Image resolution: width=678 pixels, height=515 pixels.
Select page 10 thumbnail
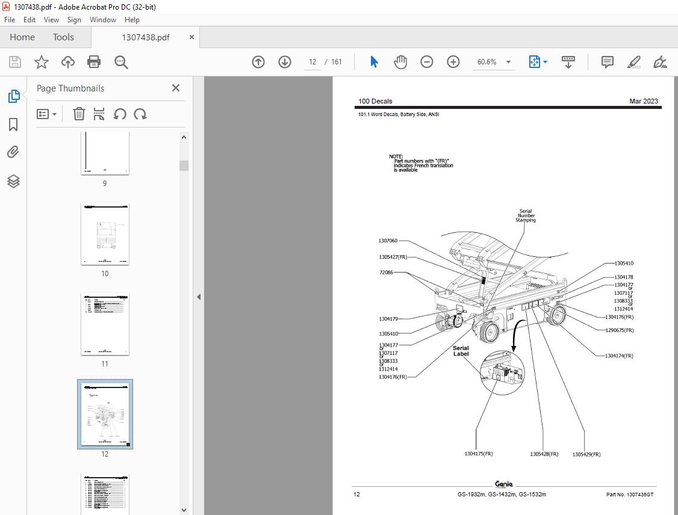105,234
